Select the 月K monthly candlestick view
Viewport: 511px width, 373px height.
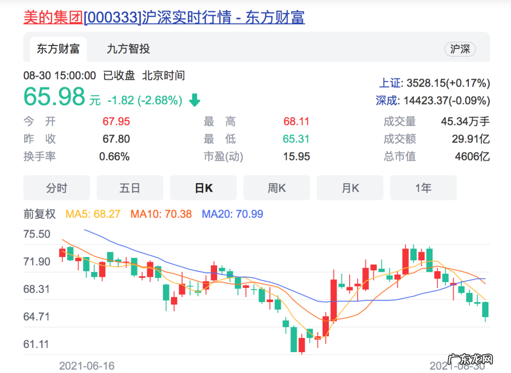(350, 188)
